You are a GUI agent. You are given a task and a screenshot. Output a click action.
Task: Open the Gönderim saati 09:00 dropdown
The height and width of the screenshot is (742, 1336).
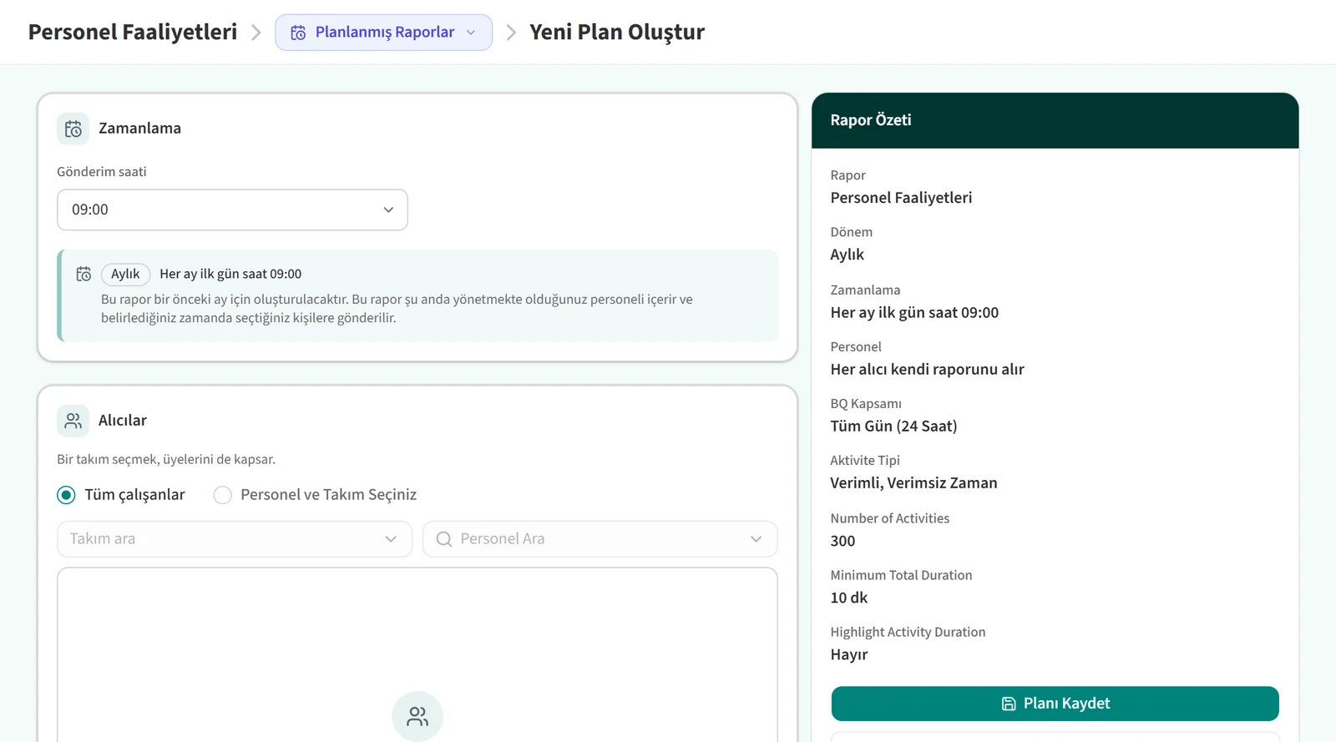[x=232, y=209]
